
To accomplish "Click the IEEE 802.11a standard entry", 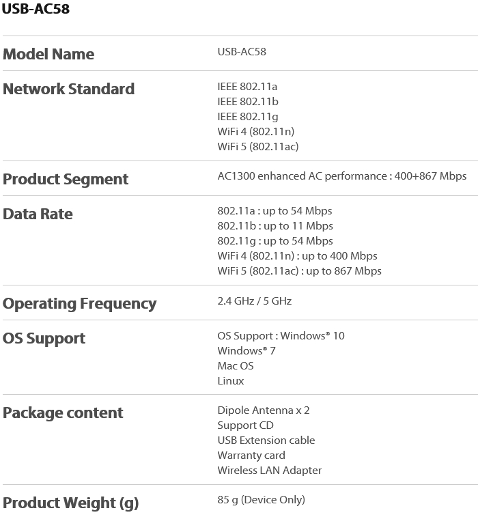I will pos(247,87).
